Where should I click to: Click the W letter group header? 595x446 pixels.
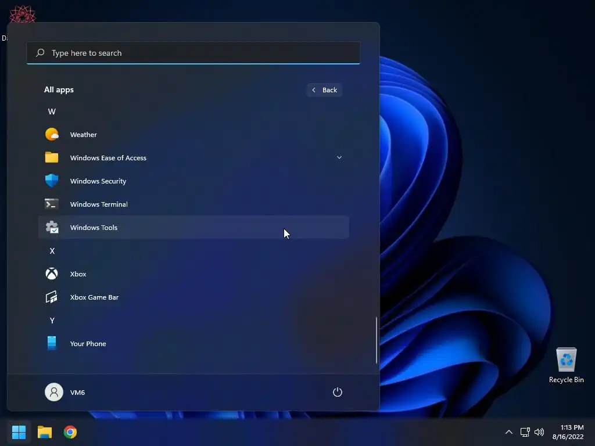(x=52, y=111)
